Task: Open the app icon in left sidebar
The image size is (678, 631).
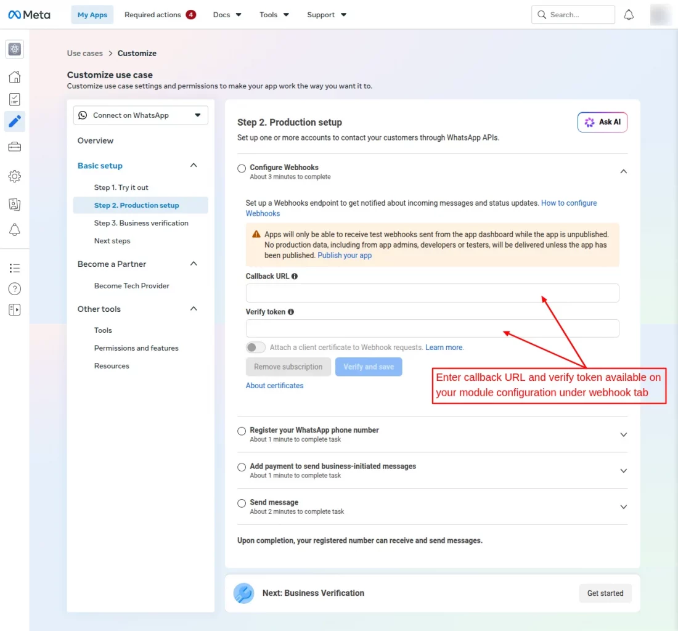Action: coord(15,49)
